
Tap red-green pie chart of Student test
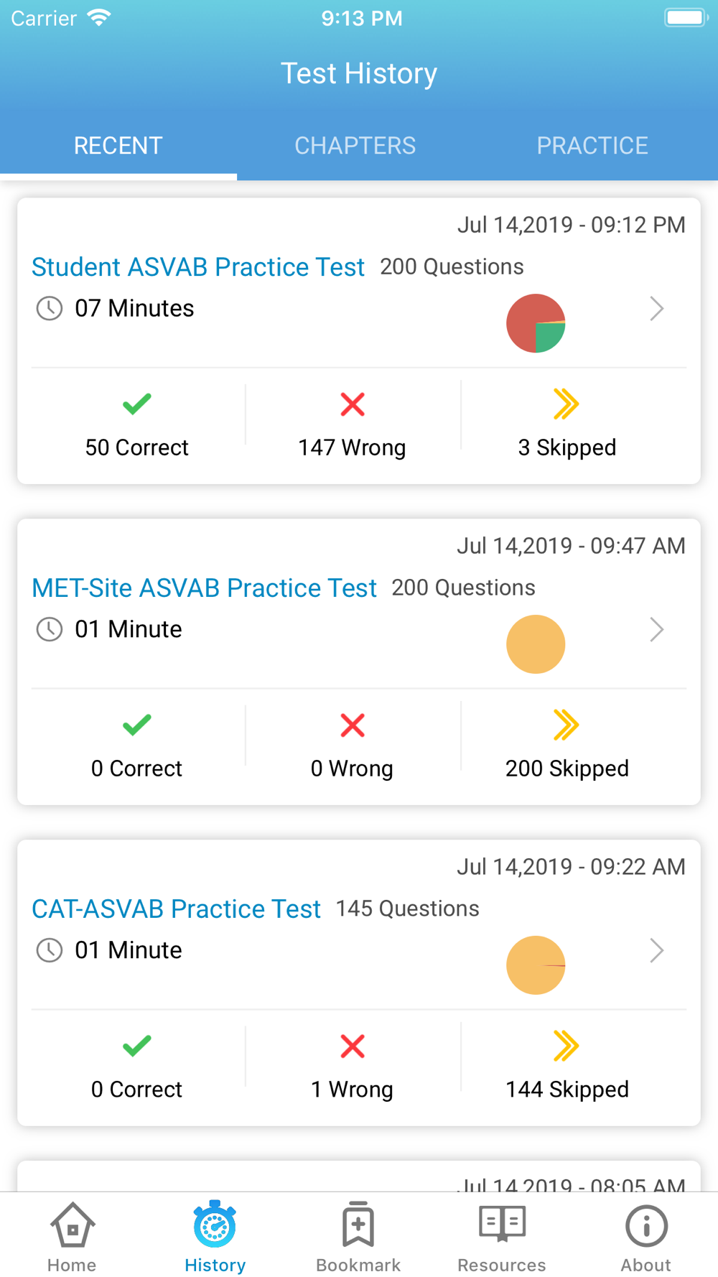[536, 323]
